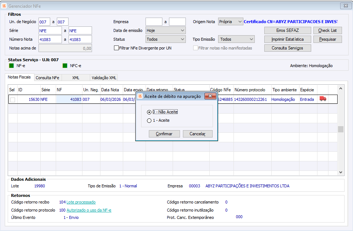
Task: Click the Série column header
Action: (48, 90)
